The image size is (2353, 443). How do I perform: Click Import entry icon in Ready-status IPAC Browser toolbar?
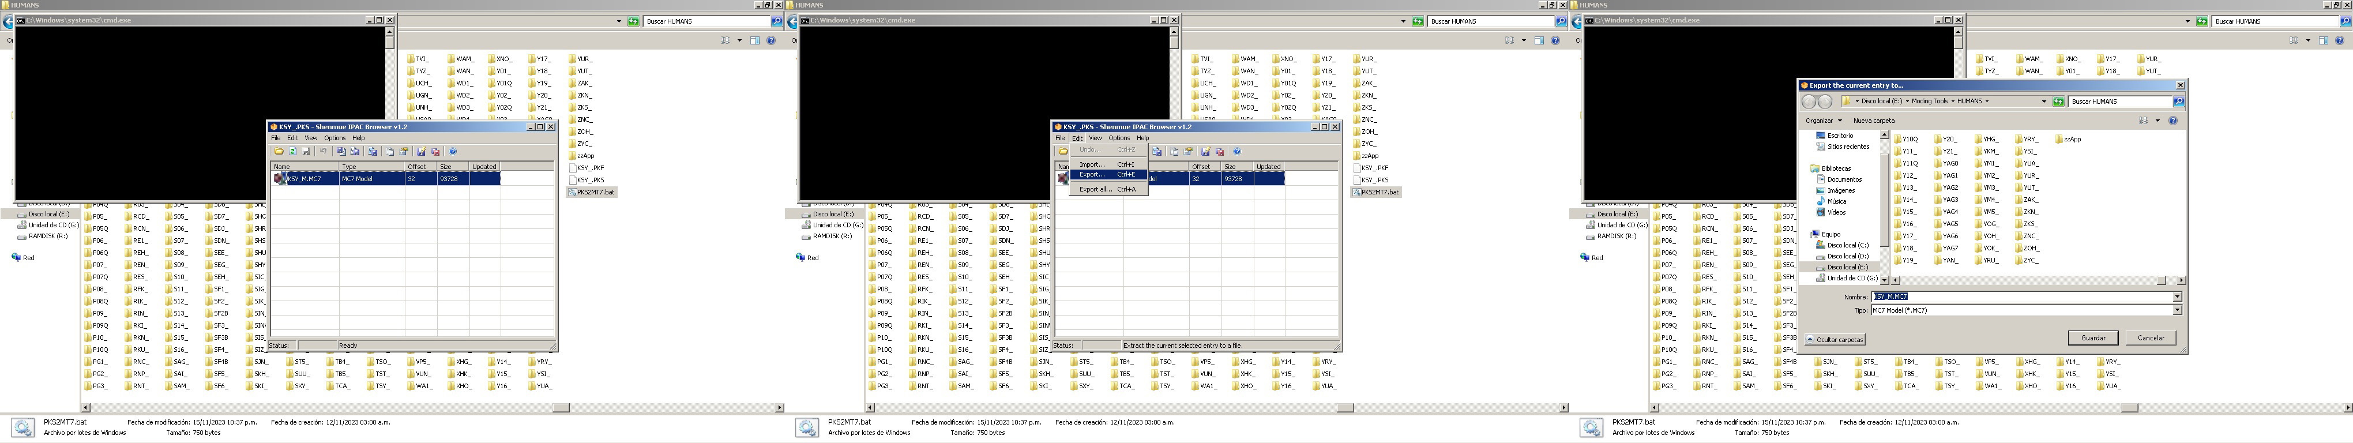(341, 152)
